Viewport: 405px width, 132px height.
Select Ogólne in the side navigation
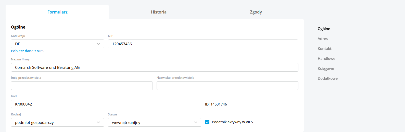coord(324,29)
